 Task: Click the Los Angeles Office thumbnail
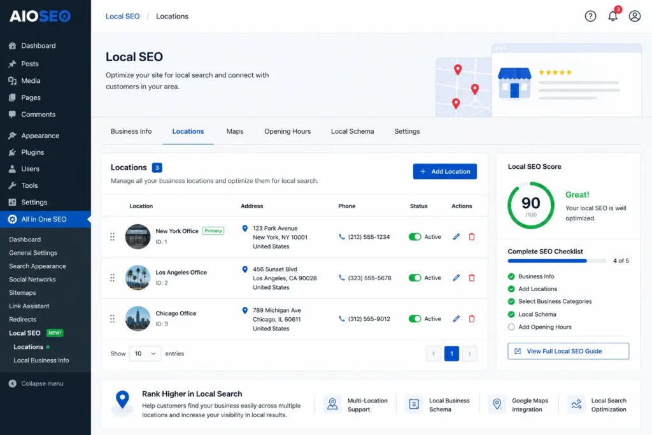[x=138, y=278]
